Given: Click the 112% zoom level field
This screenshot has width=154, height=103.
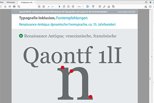Looking at the screenshot, I should [x=79, y=7].
